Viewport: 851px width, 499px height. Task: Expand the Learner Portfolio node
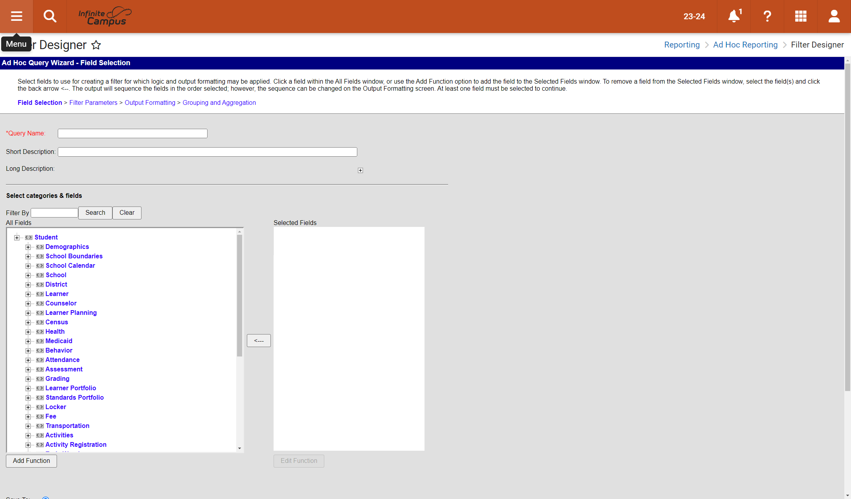coord(28,388)
